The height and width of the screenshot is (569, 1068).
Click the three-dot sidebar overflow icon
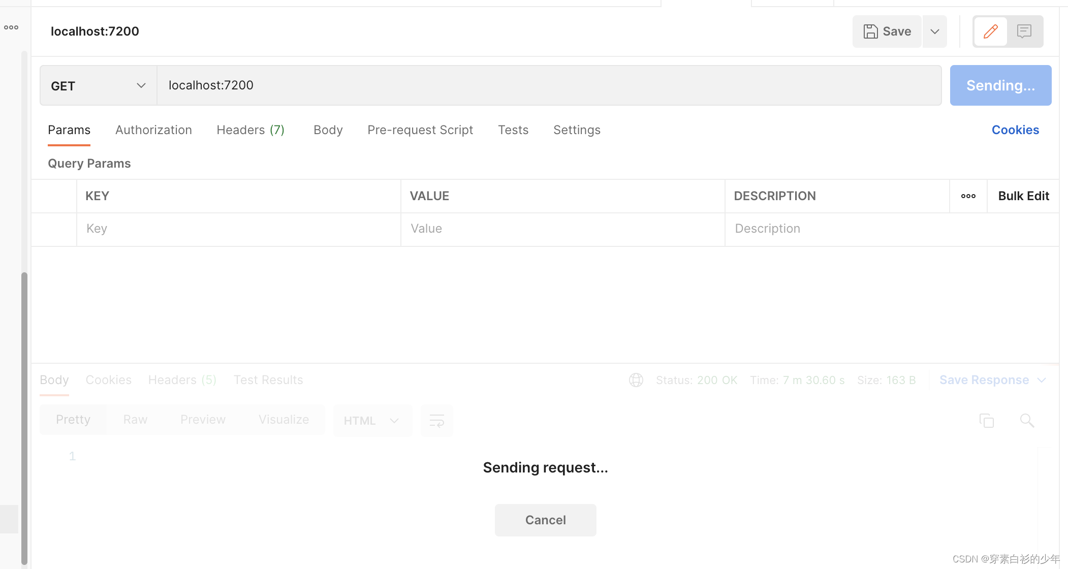(11, 27)
